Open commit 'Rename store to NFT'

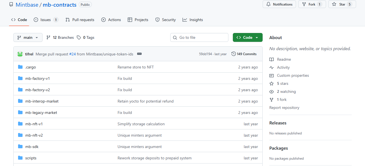click(136, 67)
